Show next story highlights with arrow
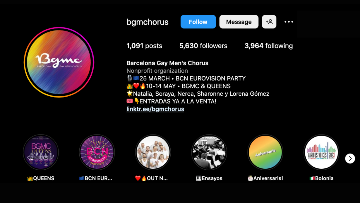Screen dimensions: 360x203 tap(350, 158)
